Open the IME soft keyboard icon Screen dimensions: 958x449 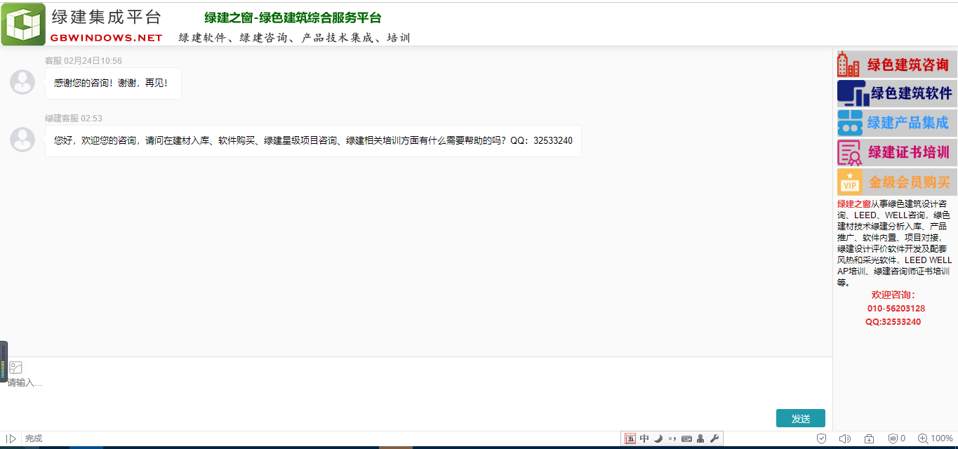[686, 438]
